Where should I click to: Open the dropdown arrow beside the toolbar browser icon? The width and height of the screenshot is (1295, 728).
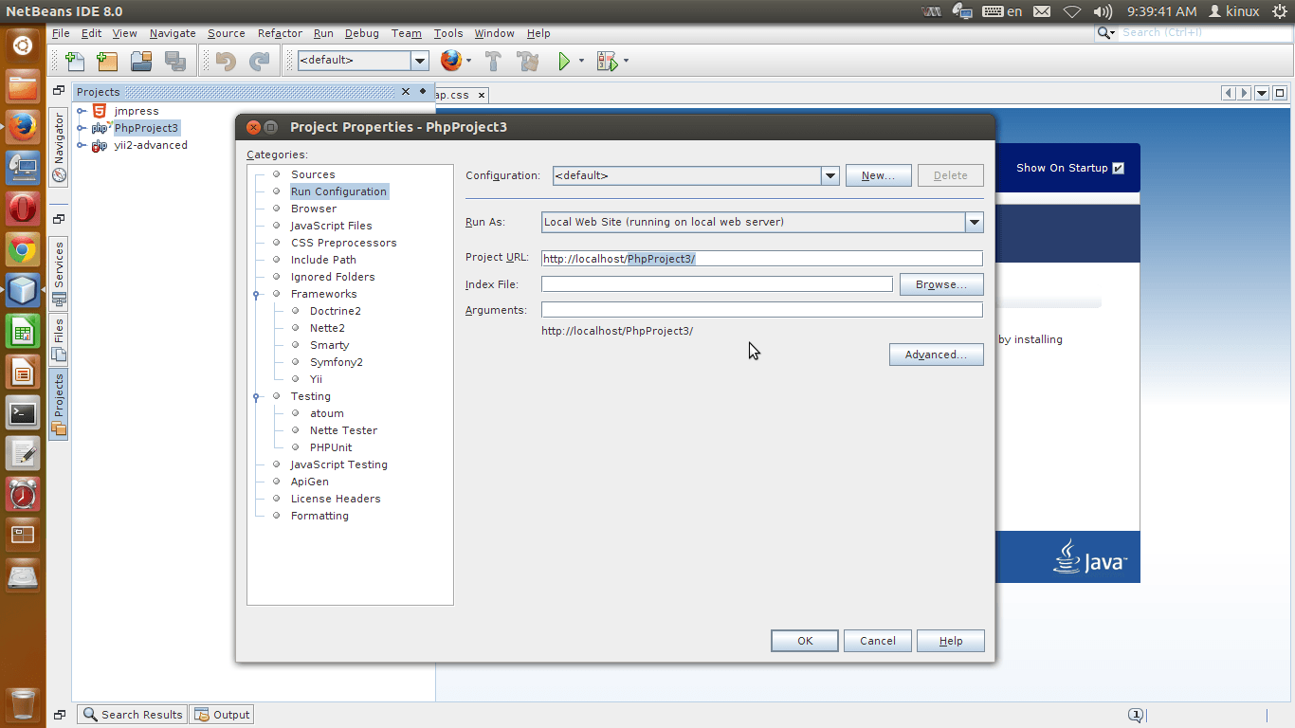(468, 62)
